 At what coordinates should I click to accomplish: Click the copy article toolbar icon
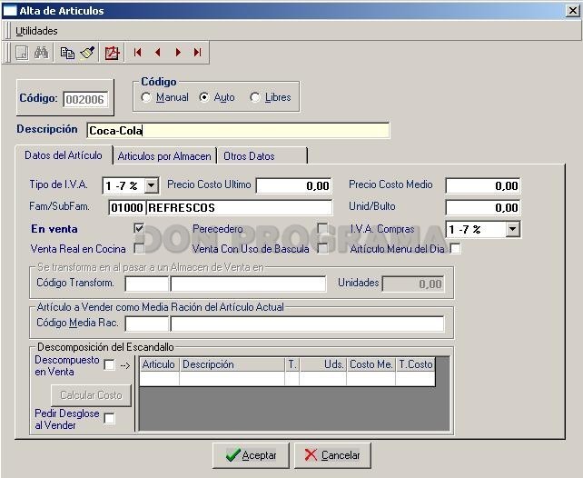[x=67, y=53]
